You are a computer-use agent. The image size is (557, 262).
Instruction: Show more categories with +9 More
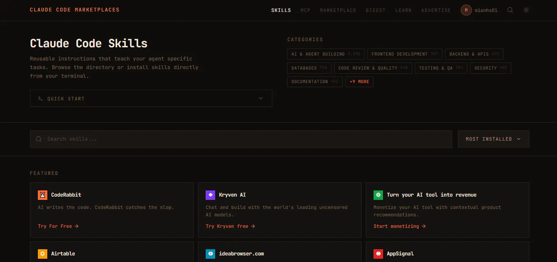click(x=360, y=81)
